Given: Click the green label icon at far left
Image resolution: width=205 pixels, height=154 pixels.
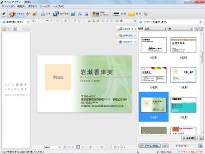Looking at the screenshot, I should tap(4, 14).
